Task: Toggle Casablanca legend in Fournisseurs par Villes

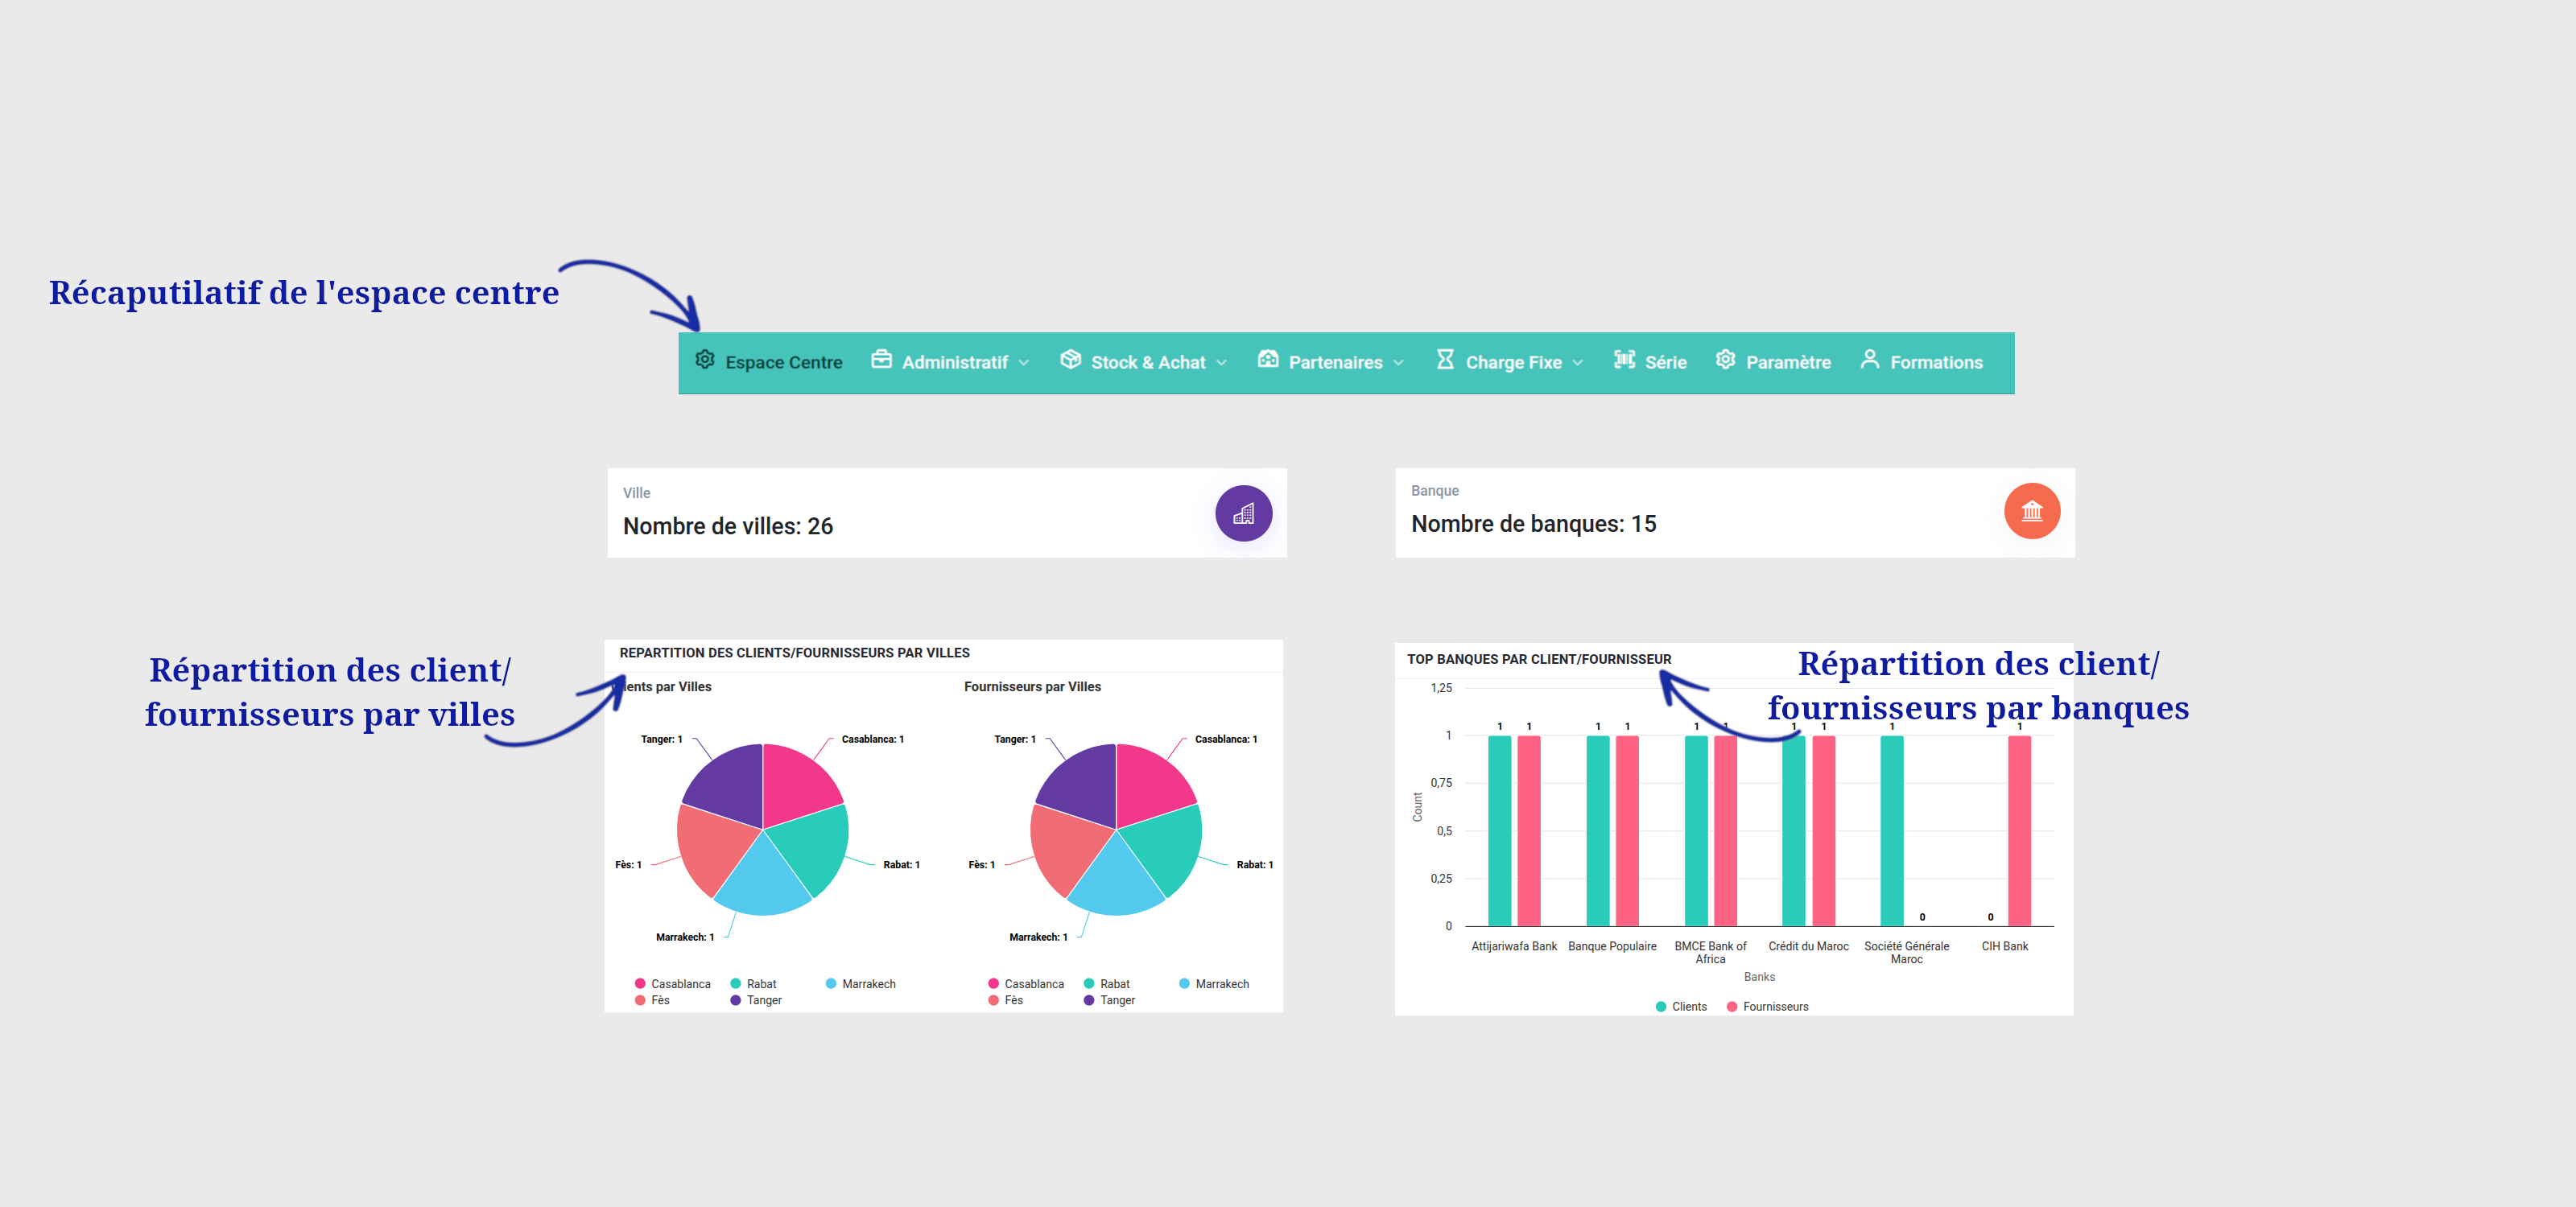Action: [1026, 984]
